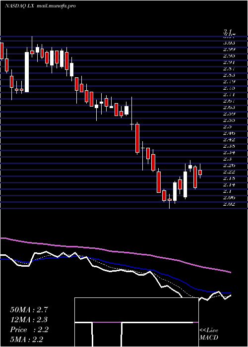Click the 2.26 price axis label
Screen dimensions: 248x347
tap(229, 165)
